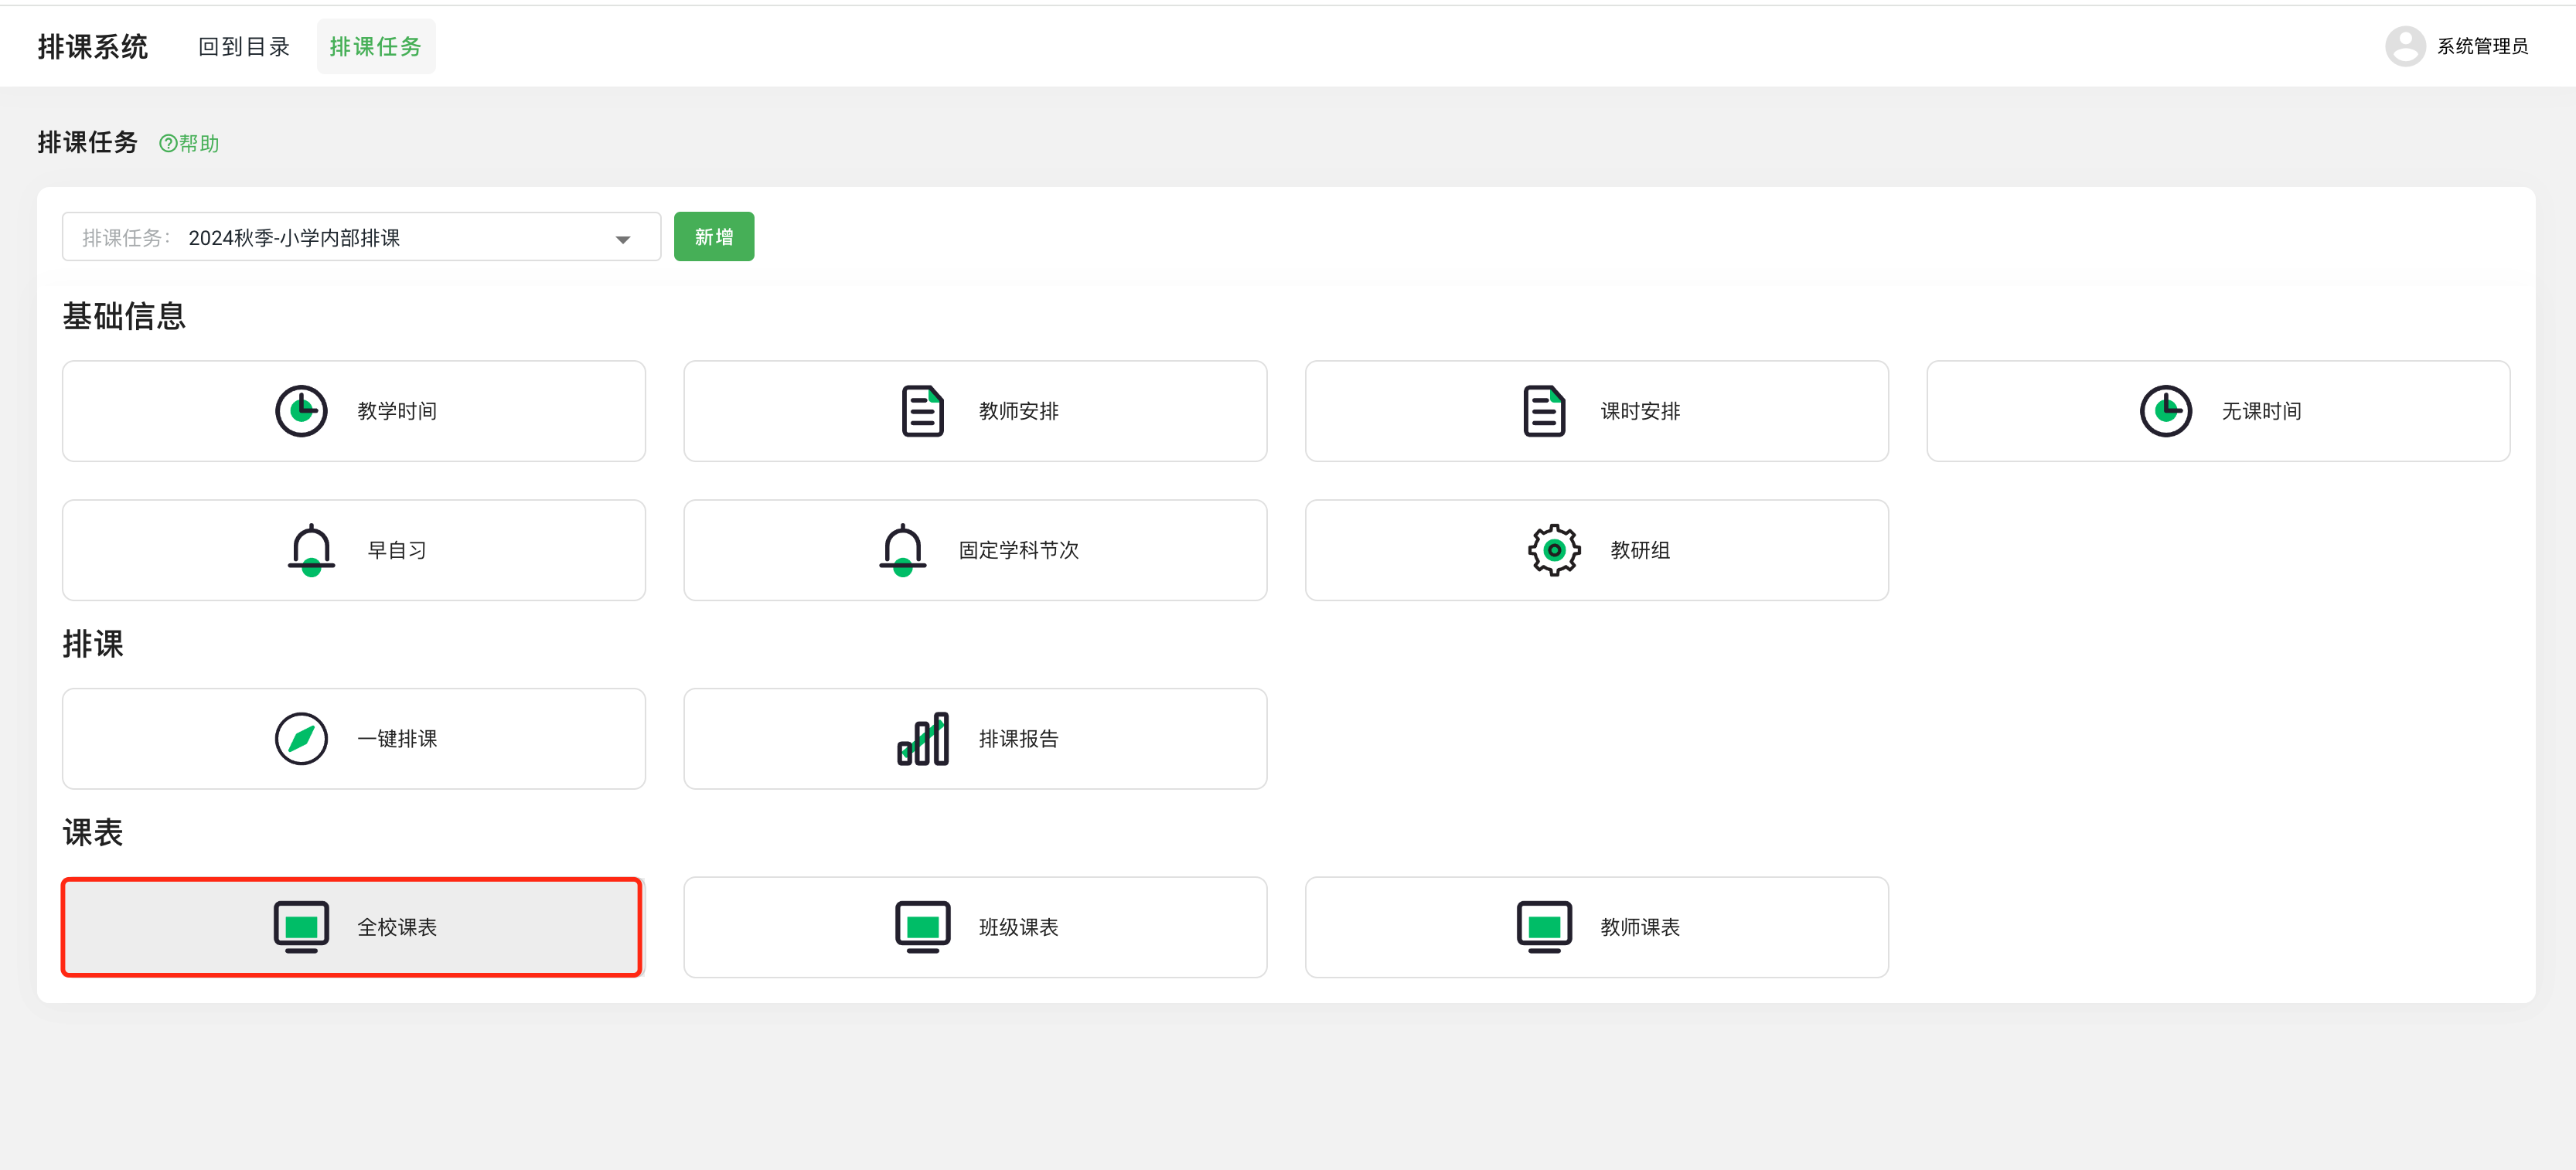Click the 教学时间 clock icon
This screenshot has width=2576, height=1170.
[x=301, y=411]
